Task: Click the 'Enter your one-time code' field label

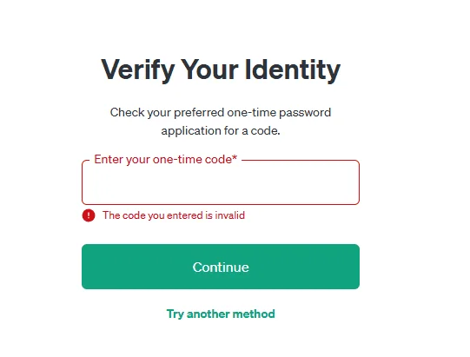Action: point(166,159)
